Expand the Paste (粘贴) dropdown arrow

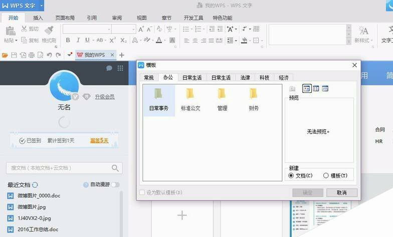tap(16, 40)
